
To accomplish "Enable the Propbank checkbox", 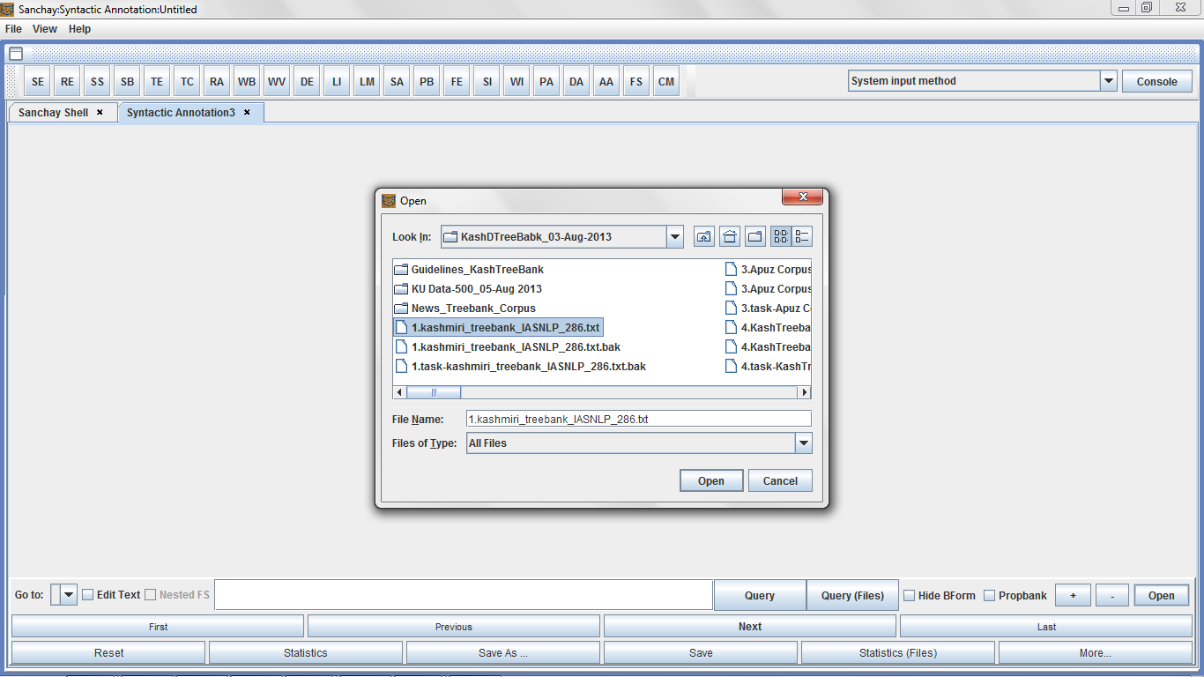I will coord(989,596).
